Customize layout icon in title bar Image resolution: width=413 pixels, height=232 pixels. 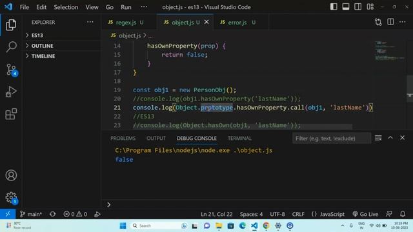click(370, 6)
